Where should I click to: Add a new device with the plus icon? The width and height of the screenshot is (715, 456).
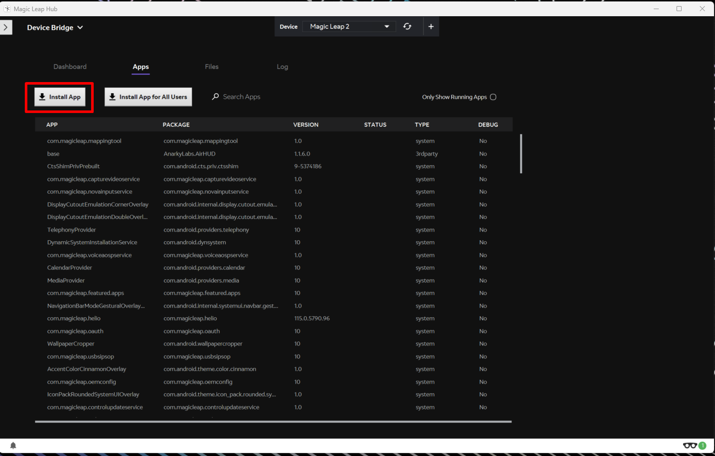pos(431,26)
